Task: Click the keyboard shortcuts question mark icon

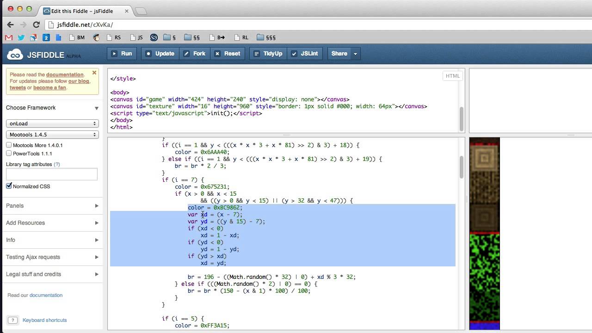Action: (12, 320)
